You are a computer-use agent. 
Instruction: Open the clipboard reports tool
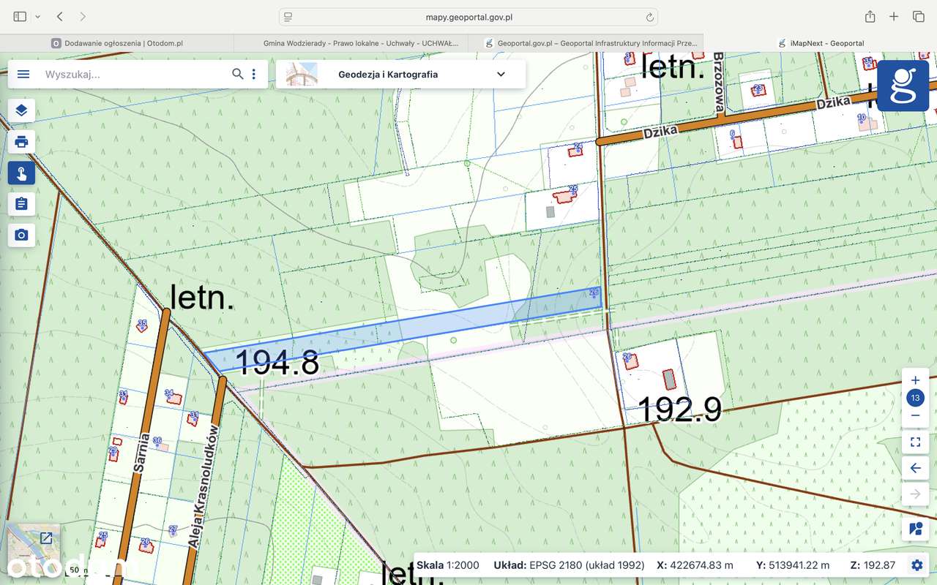pos(21,203)
